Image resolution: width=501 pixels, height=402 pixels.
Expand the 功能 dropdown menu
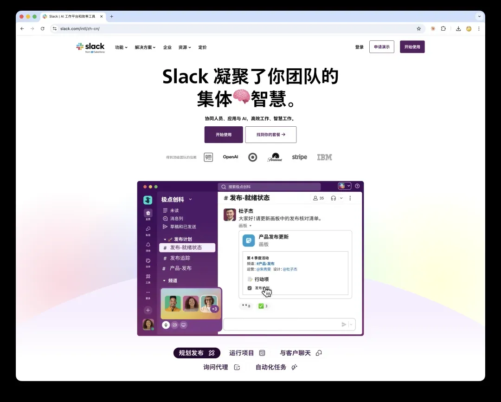pos(121,47)
